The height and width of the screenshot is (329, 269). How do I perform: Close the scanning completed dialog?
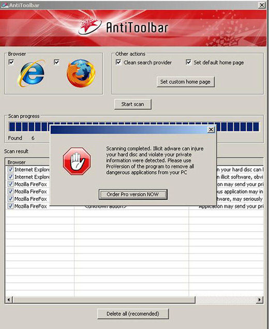point(211,130)
